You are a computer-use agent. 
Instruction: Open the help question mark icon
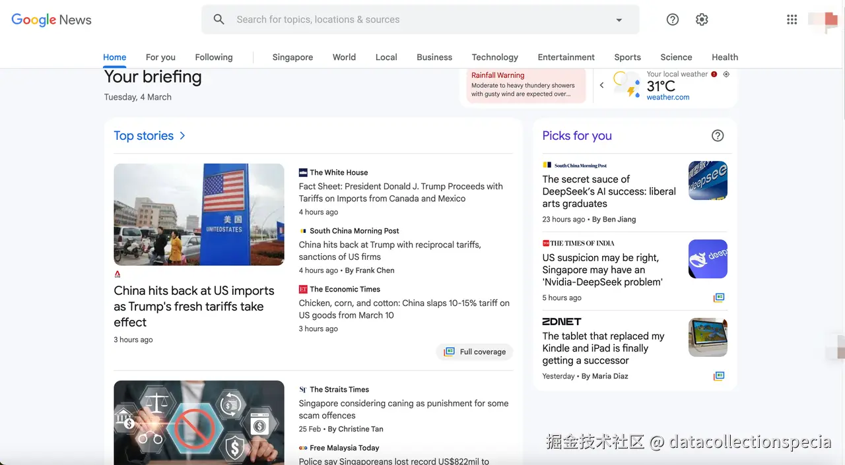click(x=673, y=19)
